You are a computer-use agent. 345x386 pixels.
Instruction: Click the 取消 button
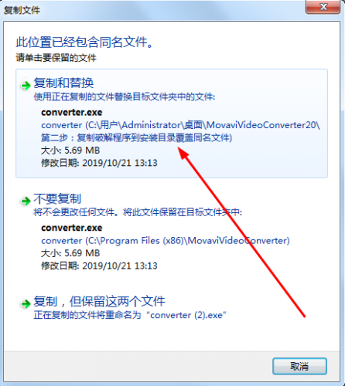pyautogui.click(x=299, y=366)
